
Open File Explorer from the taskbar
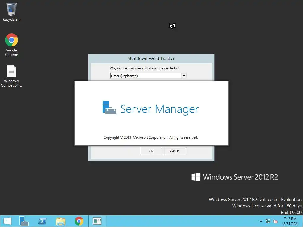click(x=61, y=221)
